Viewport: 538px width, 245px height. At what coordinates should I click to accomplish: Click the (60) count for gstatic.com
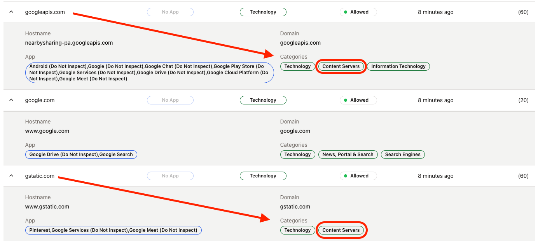click(x=523, y=176)
